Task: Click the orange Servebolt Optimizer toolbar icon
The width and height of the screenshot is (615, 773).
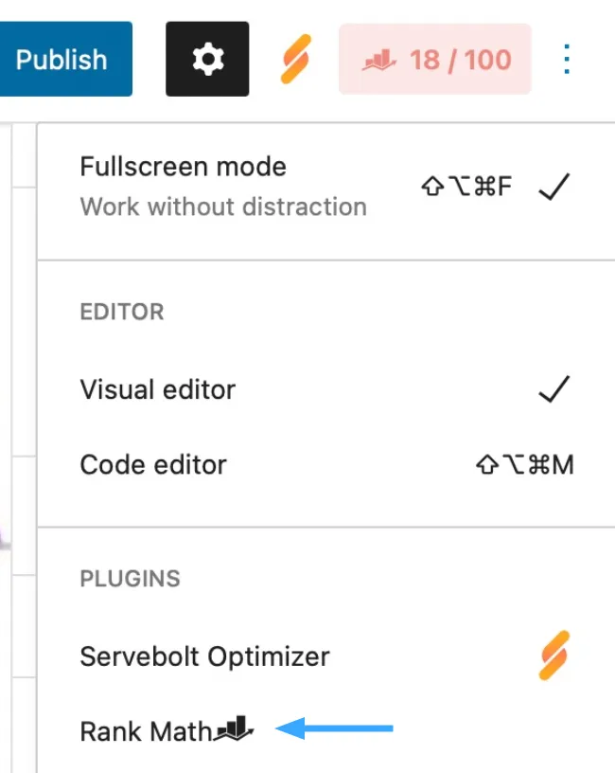Action: pyautogui.click(x=295, y=58)
